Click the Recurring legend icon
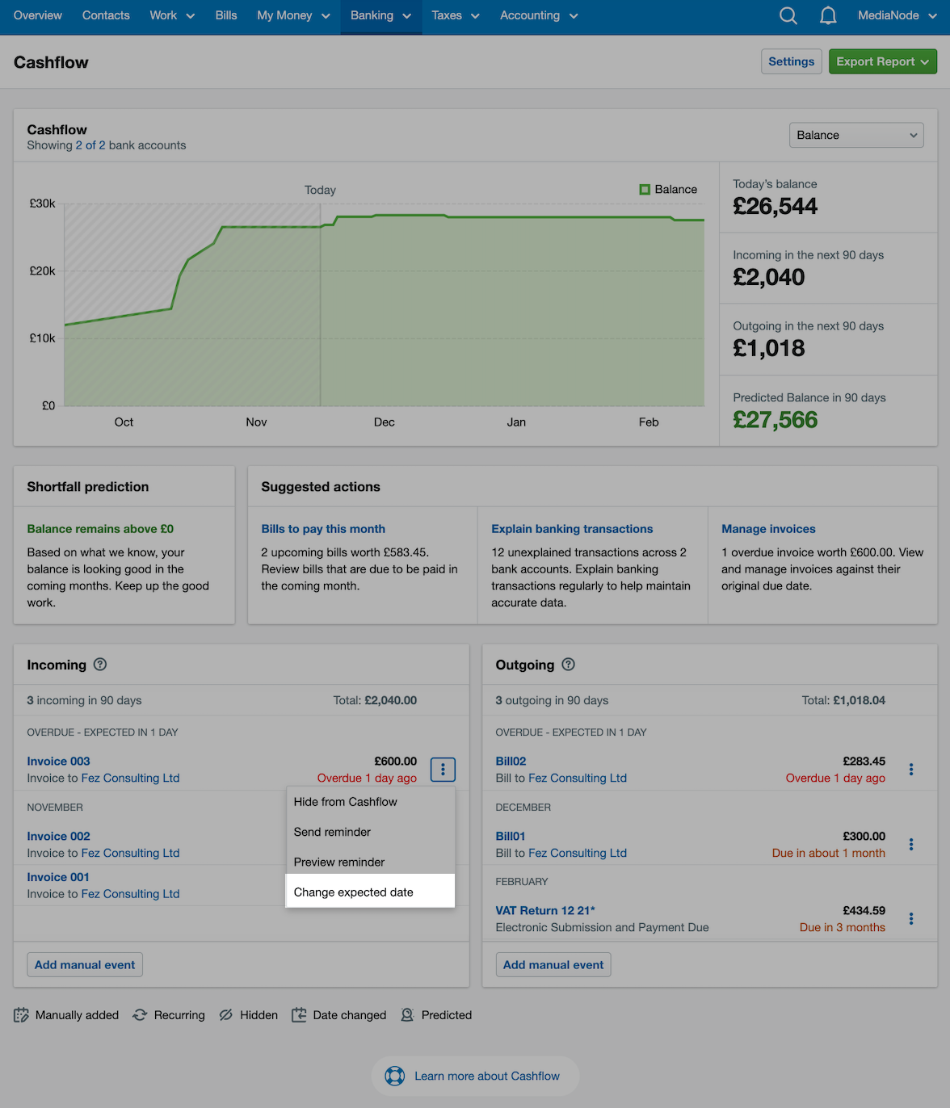950x1108 pixels. pos(140,1015)
